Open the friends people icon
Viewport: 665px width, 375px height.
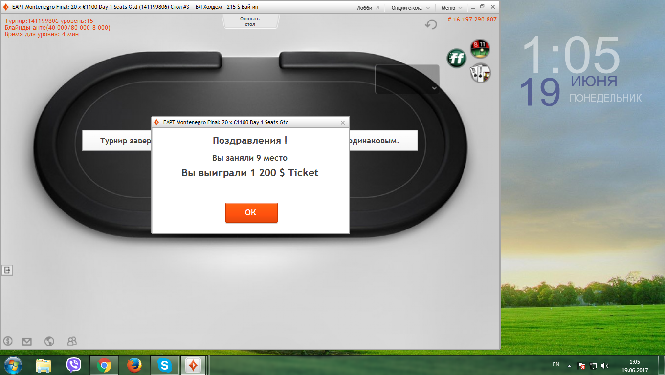click(72, 341)
